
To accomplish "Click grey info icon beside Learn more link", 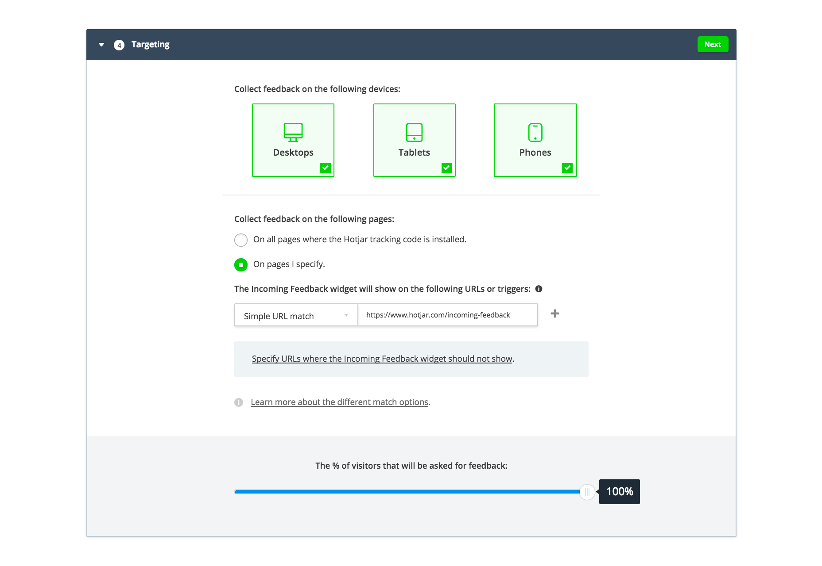I will 239,402.
